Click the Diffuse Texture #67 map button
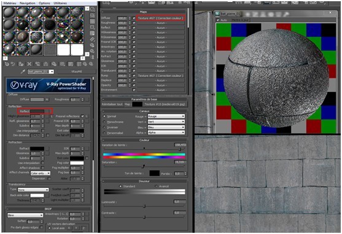Image resolution: width=342 pixels, height=234 pixels. point(161,18)
